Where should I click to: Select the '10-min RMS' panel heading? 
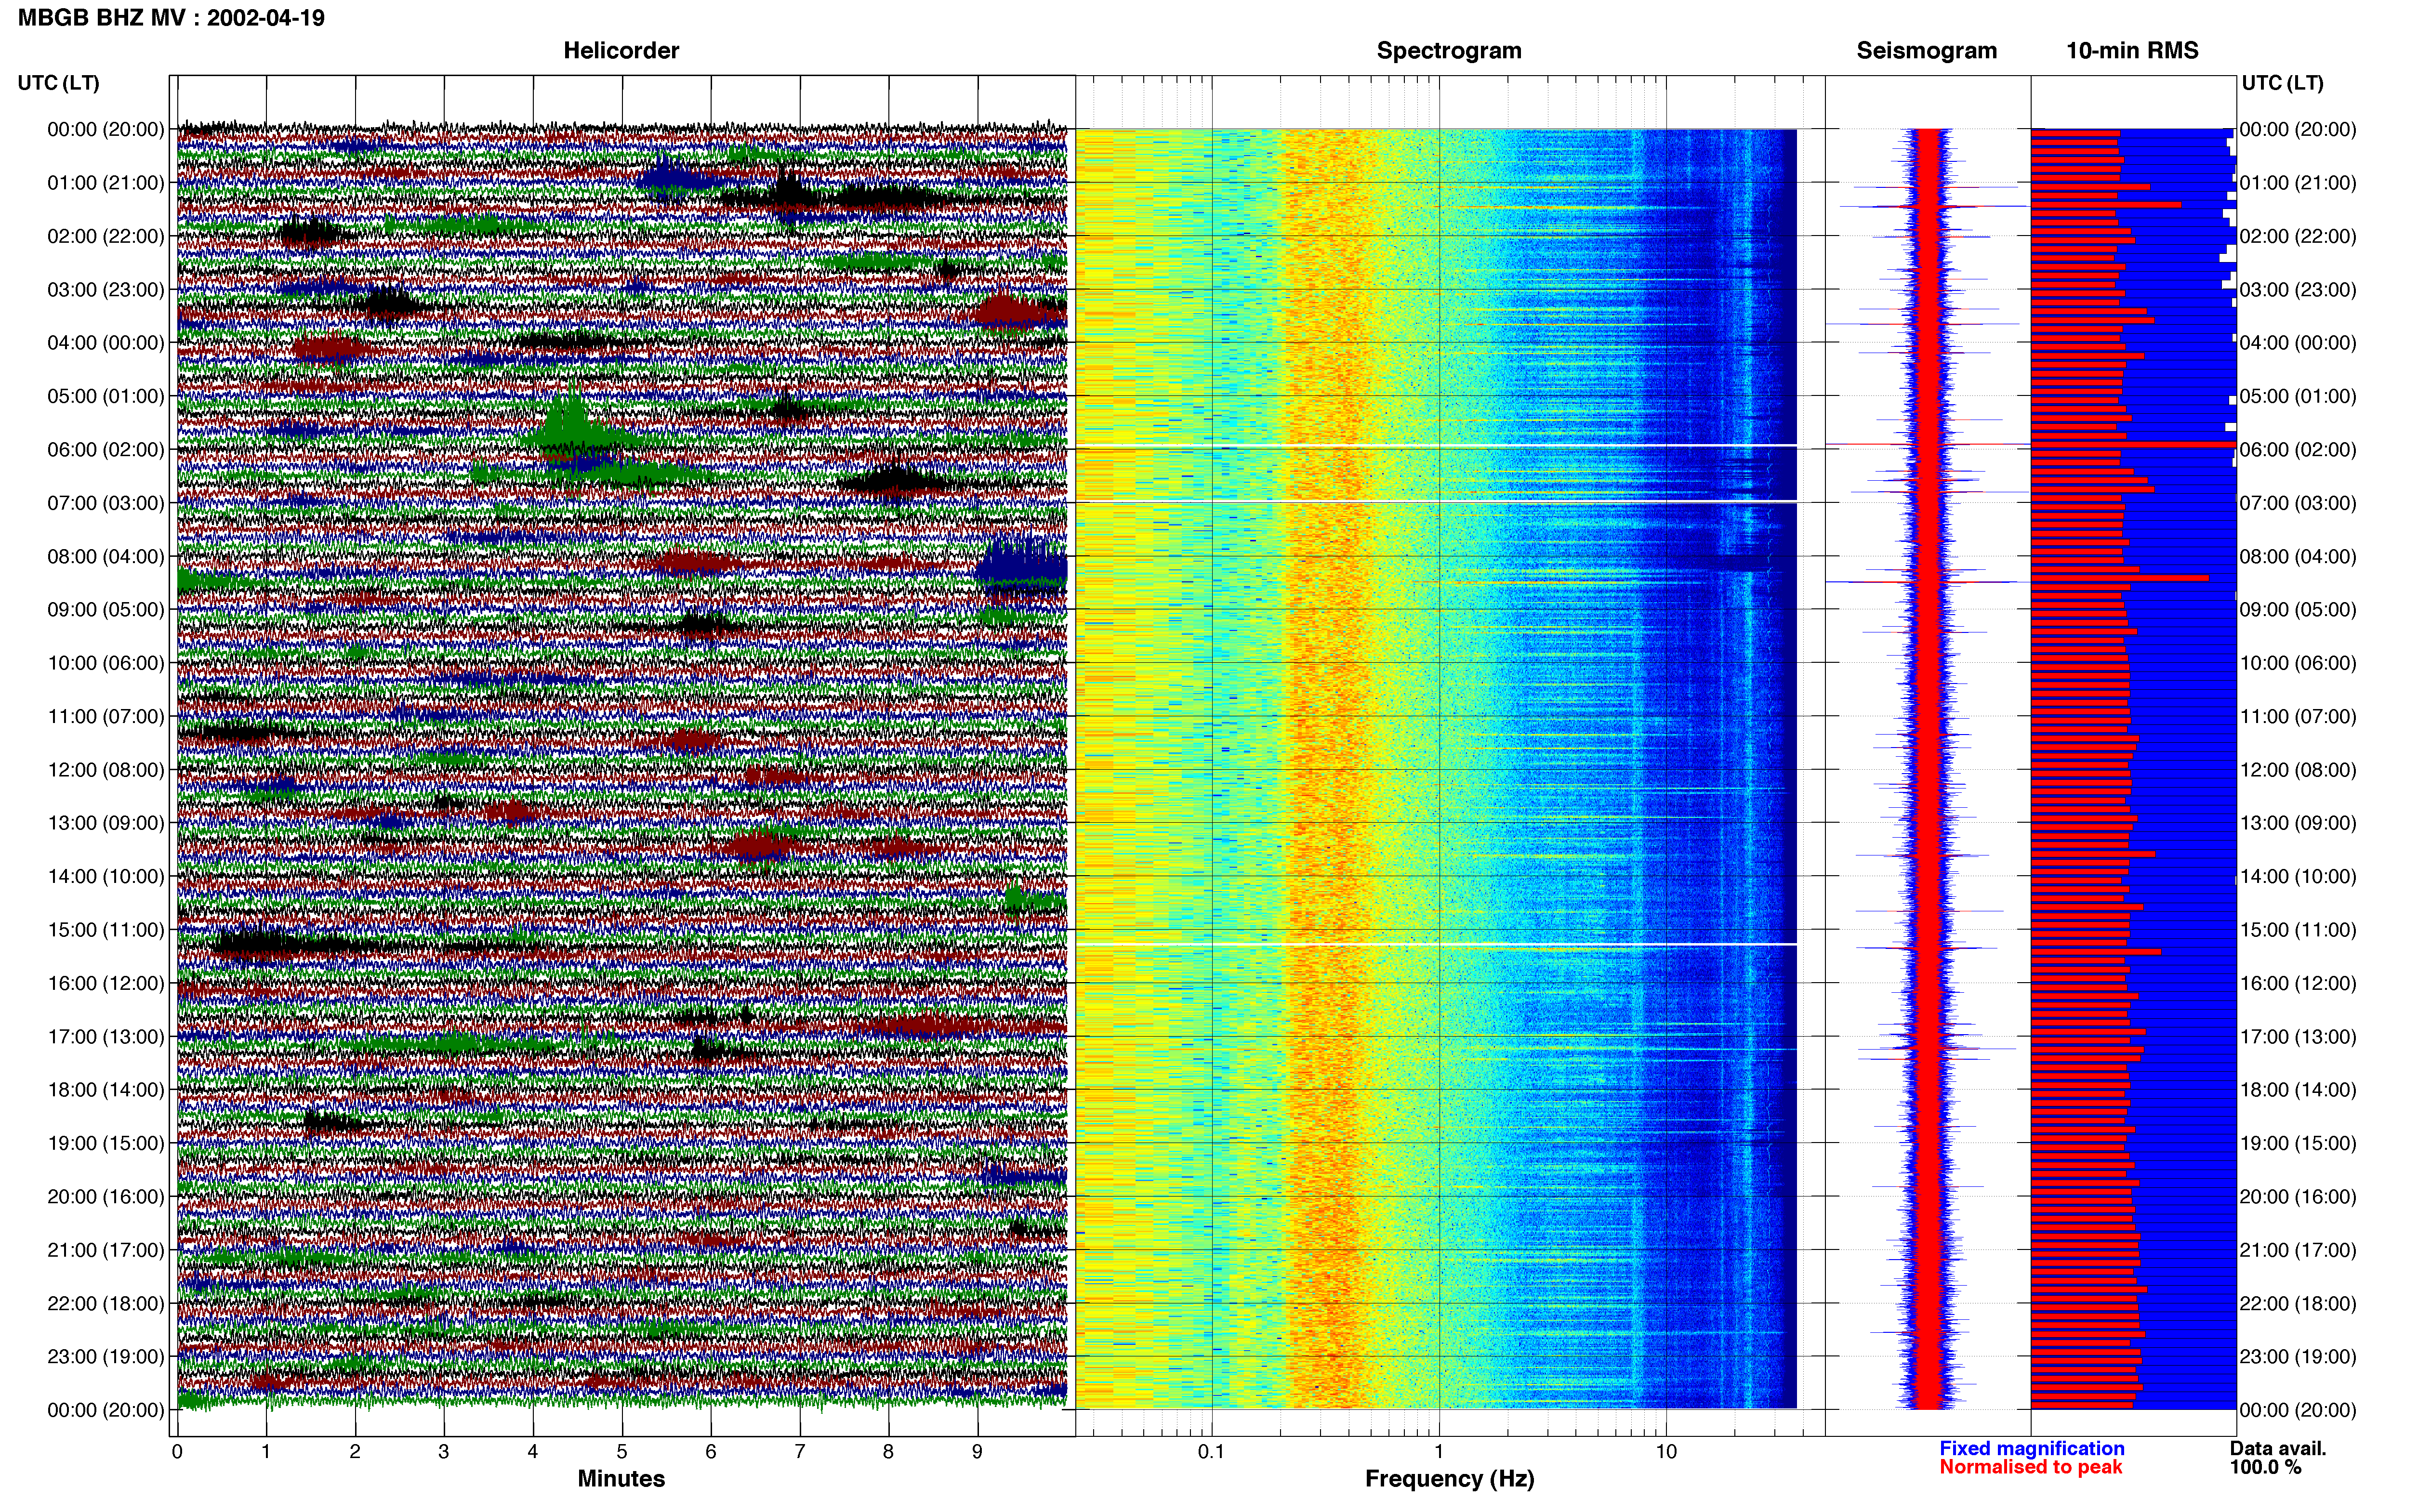click(2132, 50)
